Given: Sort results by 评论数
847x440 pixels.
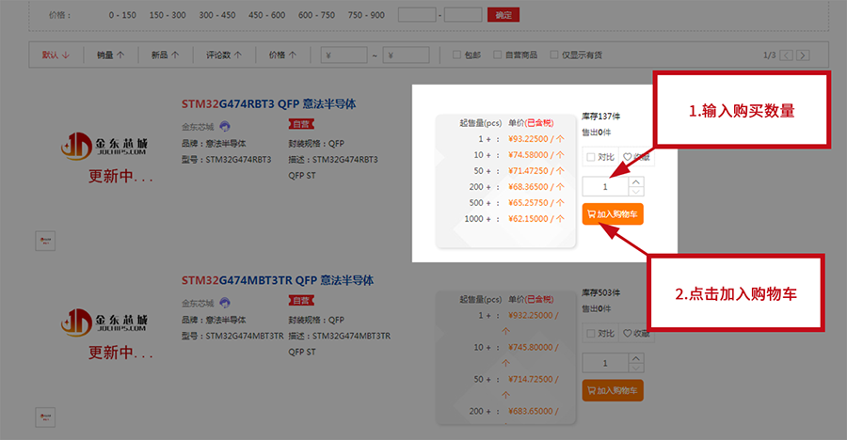Looking at the screenshot, I should click(x=224, y=55).
